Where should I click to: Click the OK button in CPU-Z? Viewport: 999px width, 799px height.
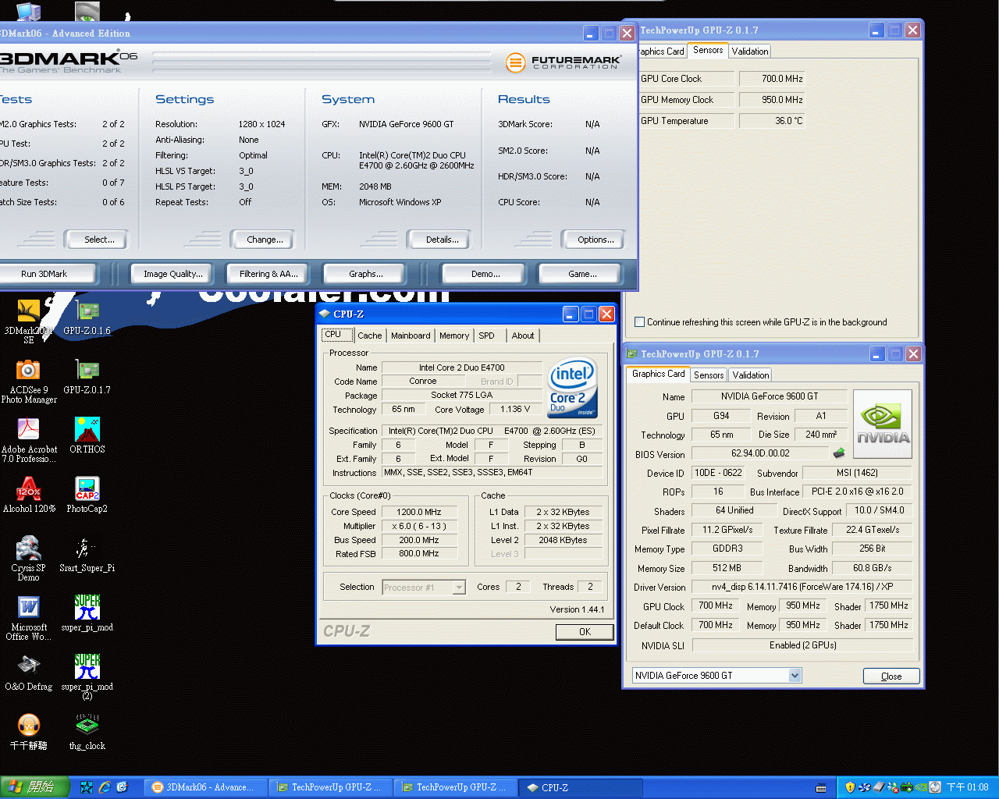(x=585, y=632)
